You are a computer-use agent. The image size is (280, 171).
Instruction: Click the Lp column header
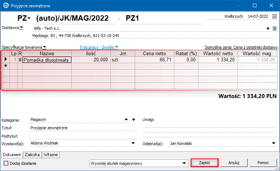coord(13,53)
